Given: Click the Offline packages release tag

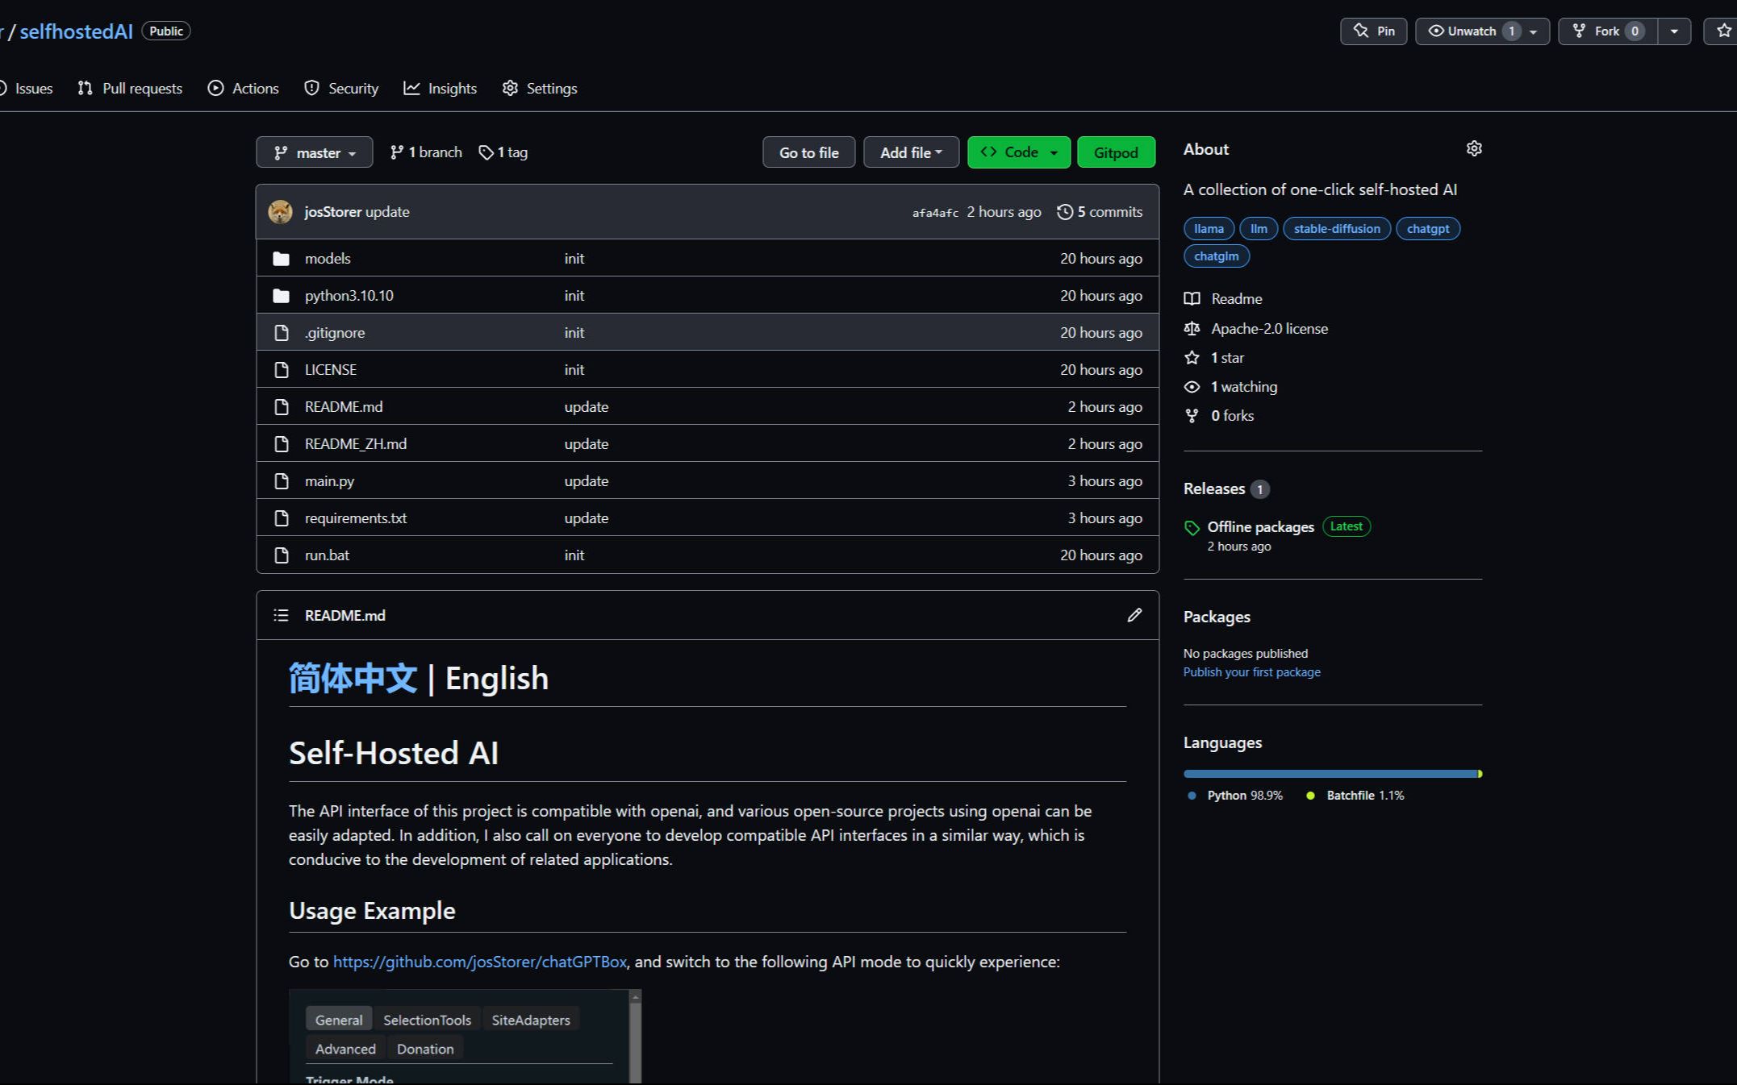Looking at the screenshot, I should (x=1260, y=526).
